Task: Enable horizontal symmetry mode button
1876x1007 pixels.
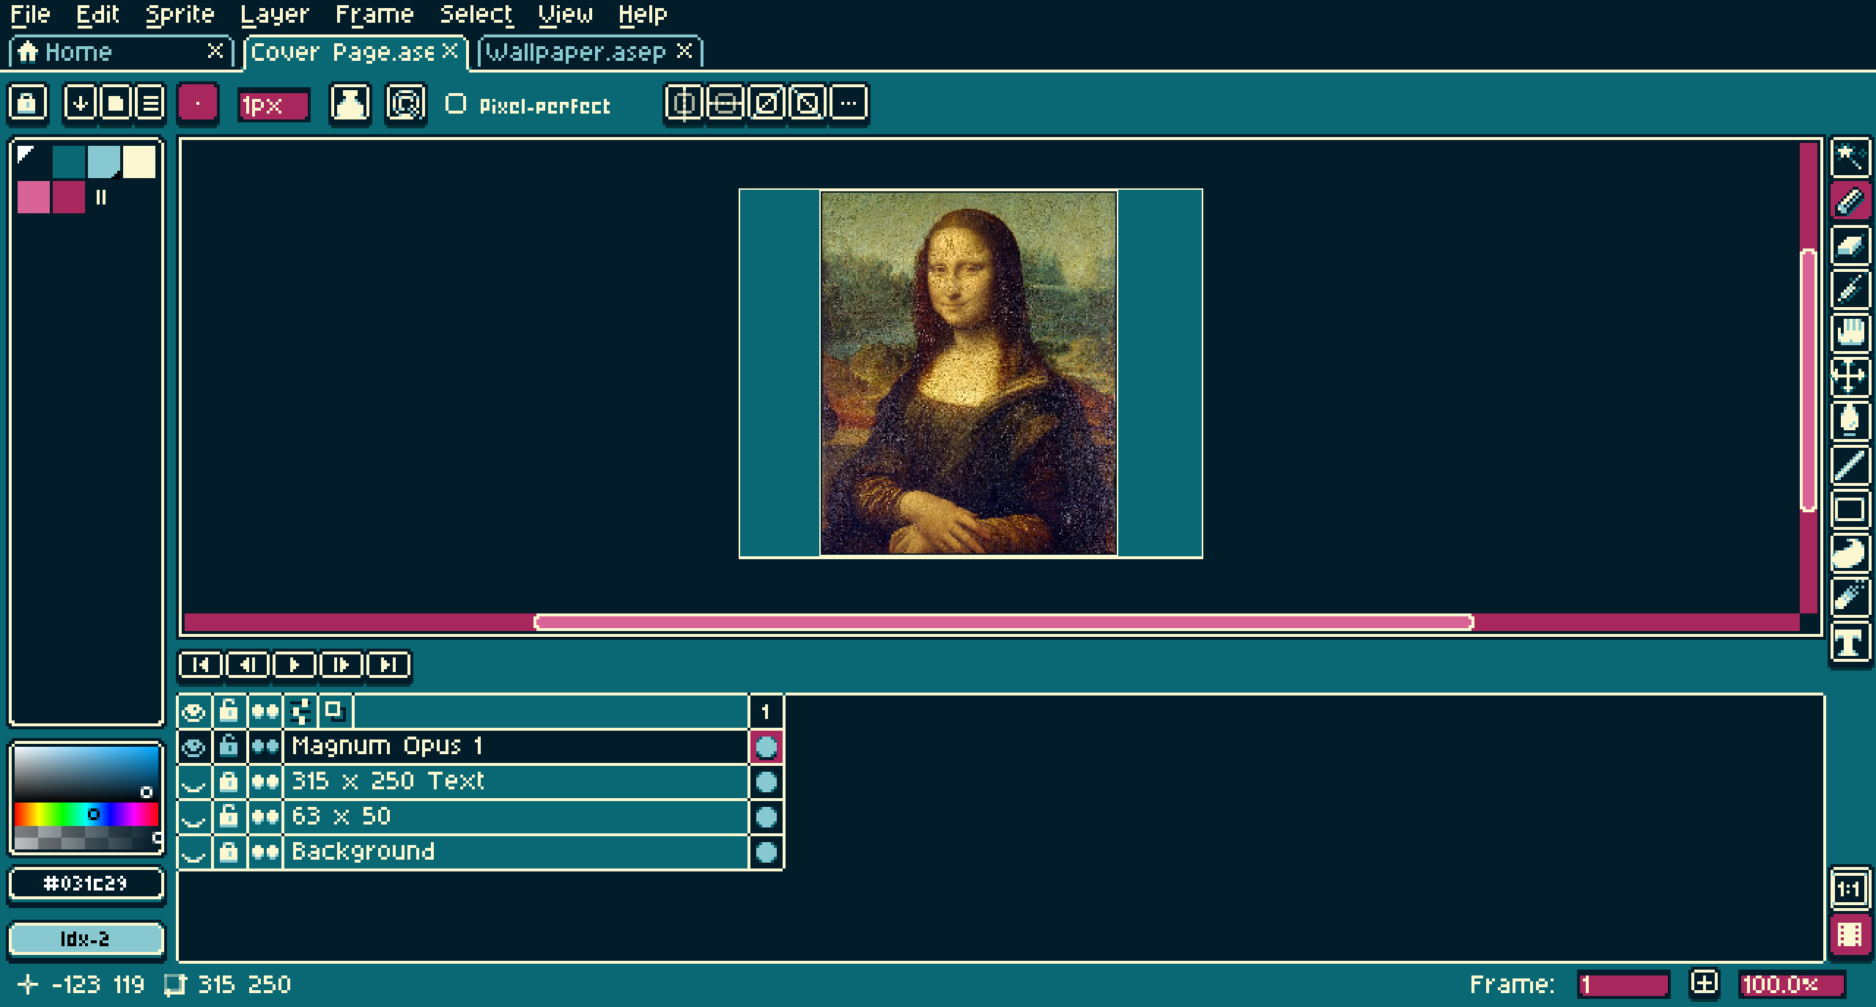Action: pos(725,103)
